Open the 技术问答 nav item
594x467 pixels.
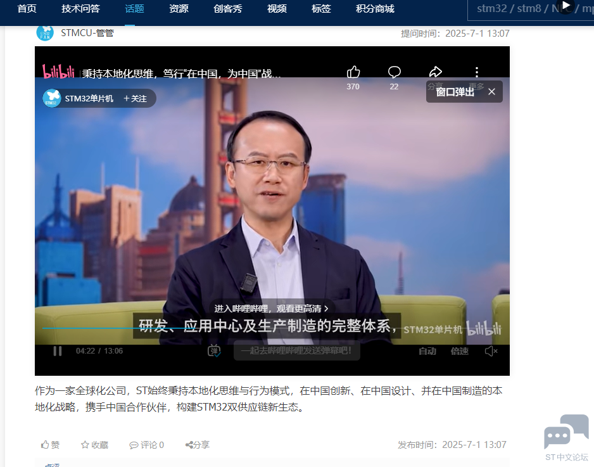[80, 8]
